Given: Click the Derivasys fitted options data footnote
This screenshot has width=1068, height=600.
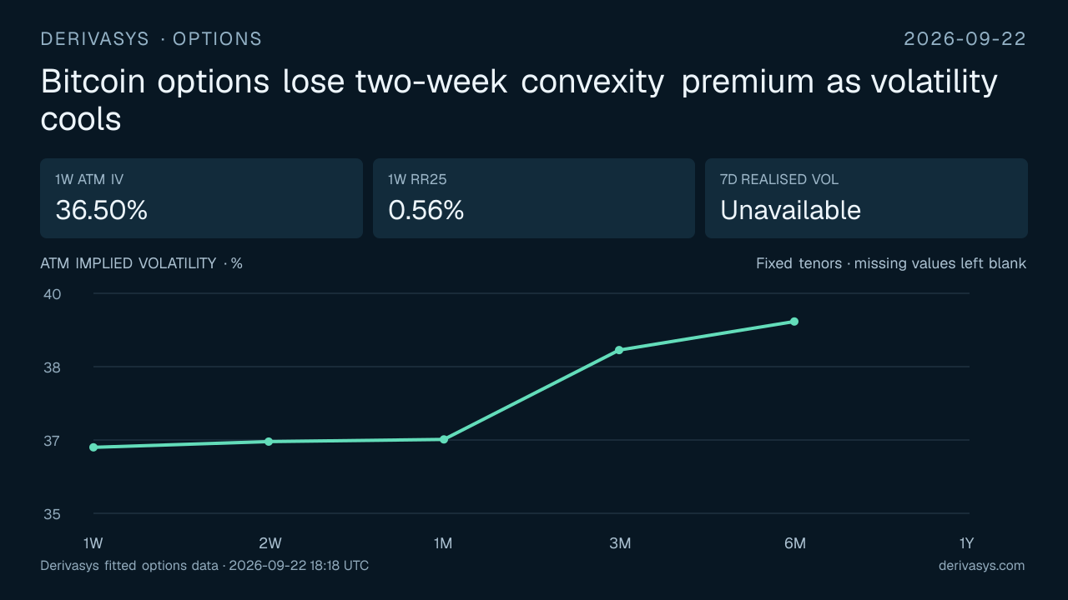Looking at the screenshot, I should click(204, 566).
